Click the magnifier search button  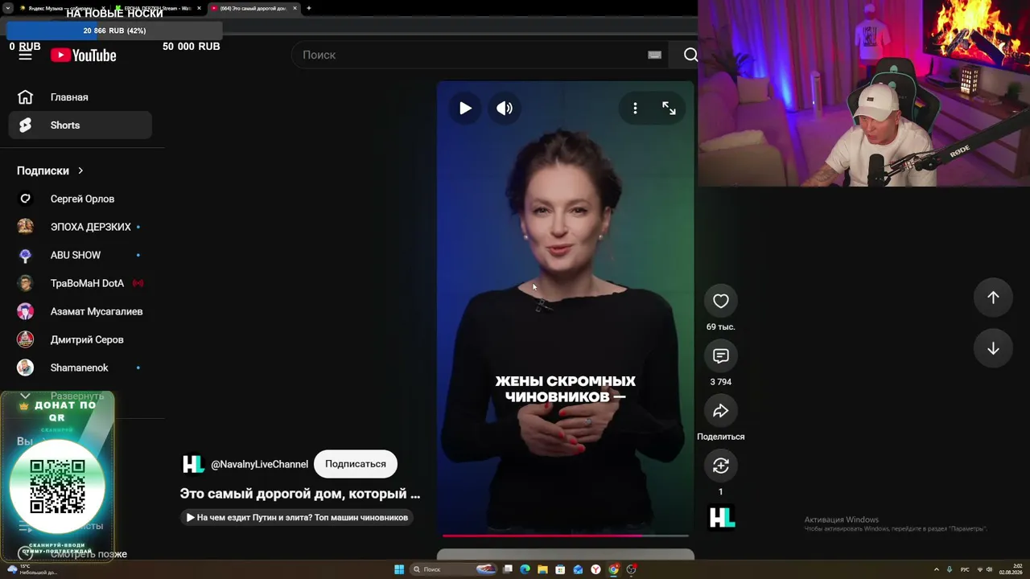pyautogui.click(x=690, y=55)
